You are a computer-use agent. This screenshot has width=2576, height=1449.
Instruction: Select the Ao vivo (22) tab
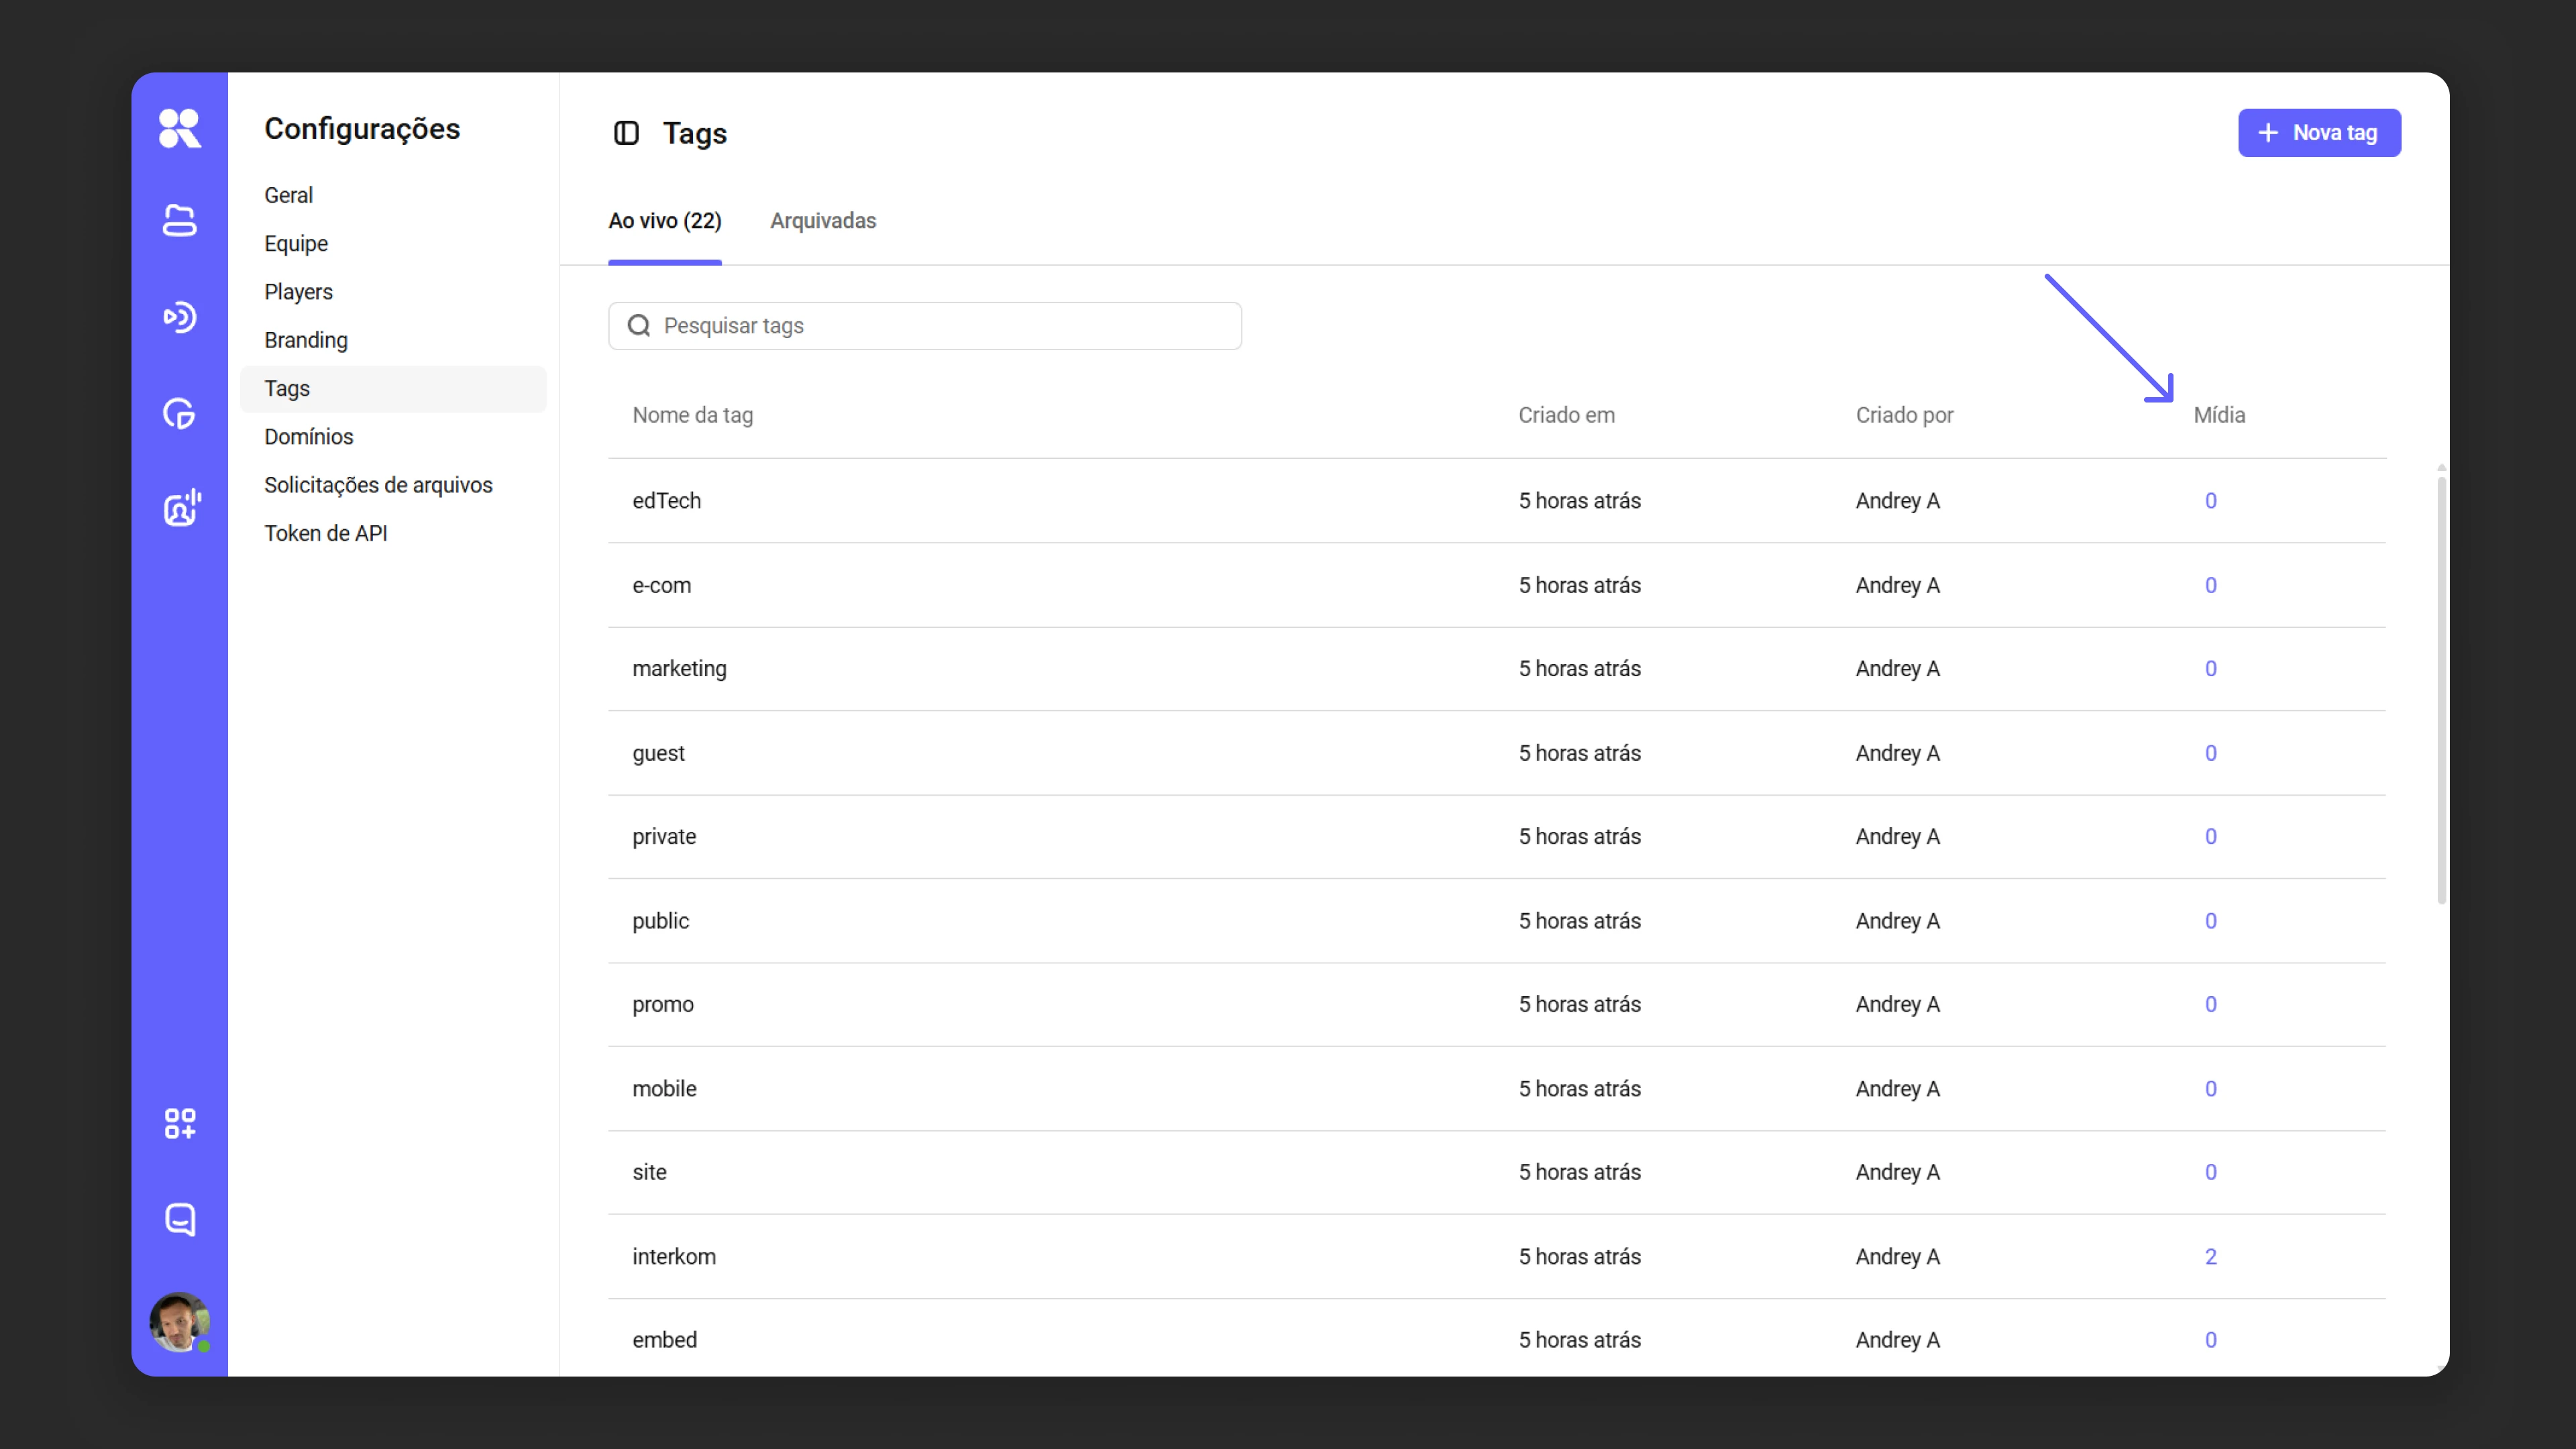[665, 221]
